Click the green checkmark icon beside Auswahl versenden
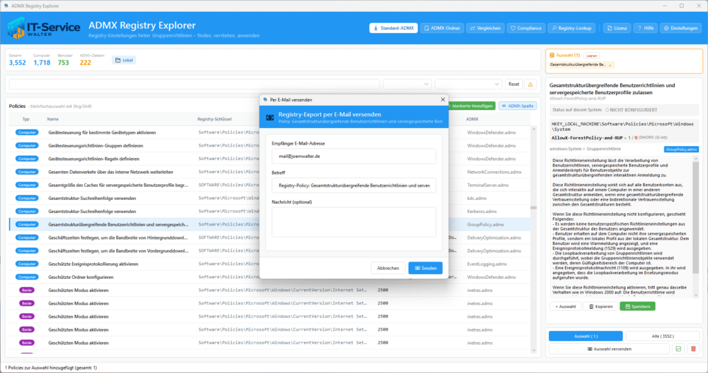This screenshot has width=708, height=373. (x=678, y=349)
